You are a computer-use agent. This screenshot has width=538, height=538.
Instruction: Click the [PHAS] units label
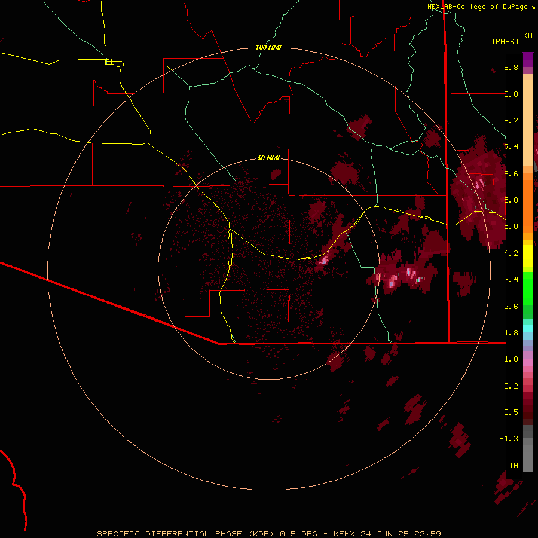click(505, 41)
